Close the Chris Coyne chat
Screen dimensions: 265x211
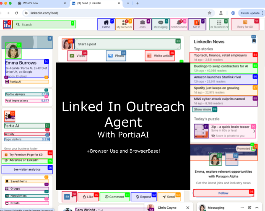click(x=187, y=208)
